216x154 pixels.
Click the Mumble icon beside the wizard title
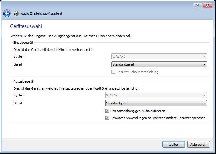(17, 13)
